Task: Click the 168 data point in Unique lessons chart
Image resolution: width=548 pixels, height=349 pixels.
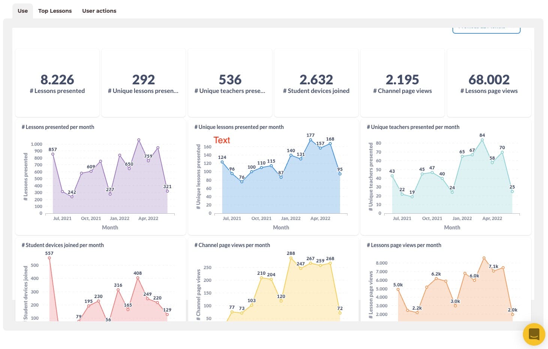Action: (x=330, y=144)
